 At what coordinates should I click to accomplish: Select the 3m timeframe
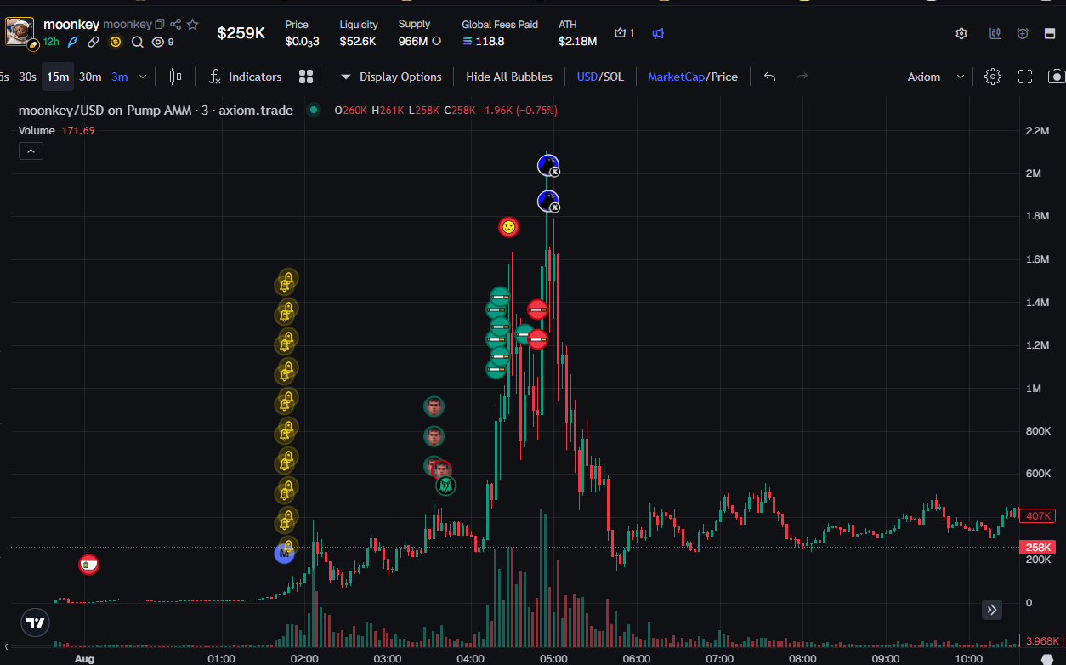tap(119, 77)
